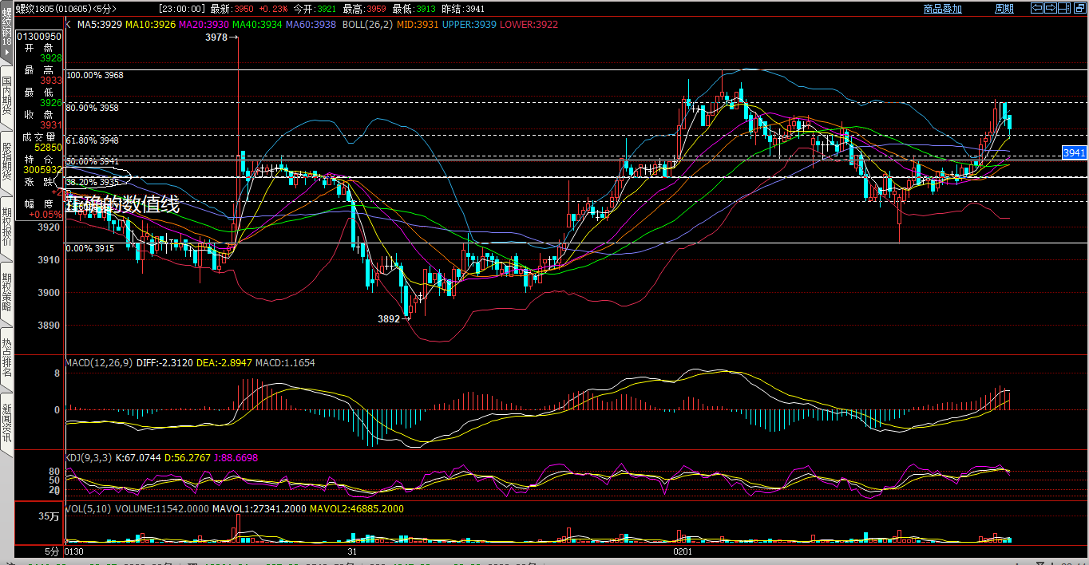The height and width of the screenshot is (565, 1089).
Task: Click the right arrow navigation icon
Action: 1050,8
